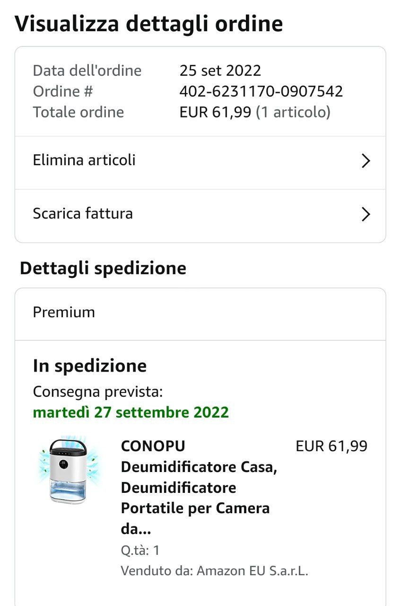Tap the Consegna prevista label
Viewport: 400px width, 606px height.
pos(98,392)
